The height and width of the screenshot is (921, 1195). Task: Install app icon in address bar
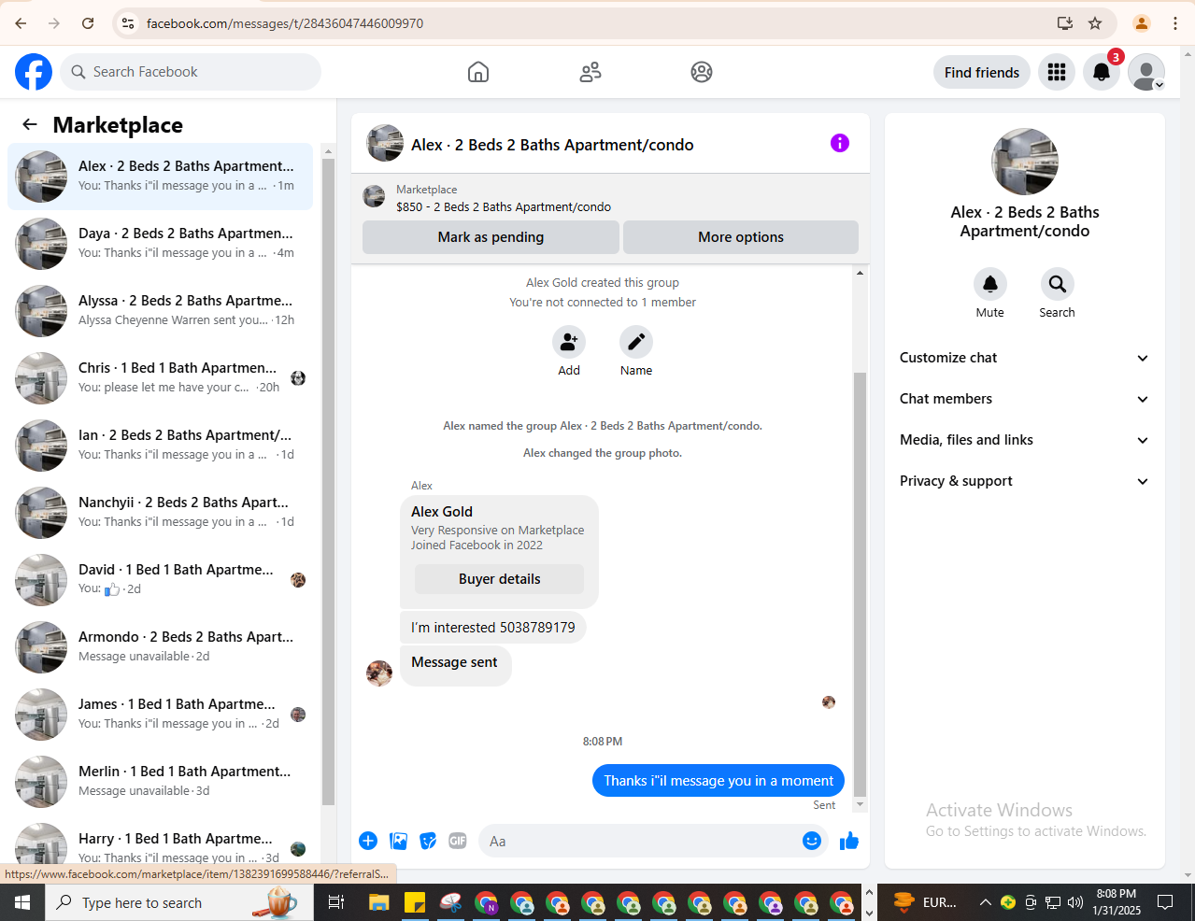(1064, 23)
